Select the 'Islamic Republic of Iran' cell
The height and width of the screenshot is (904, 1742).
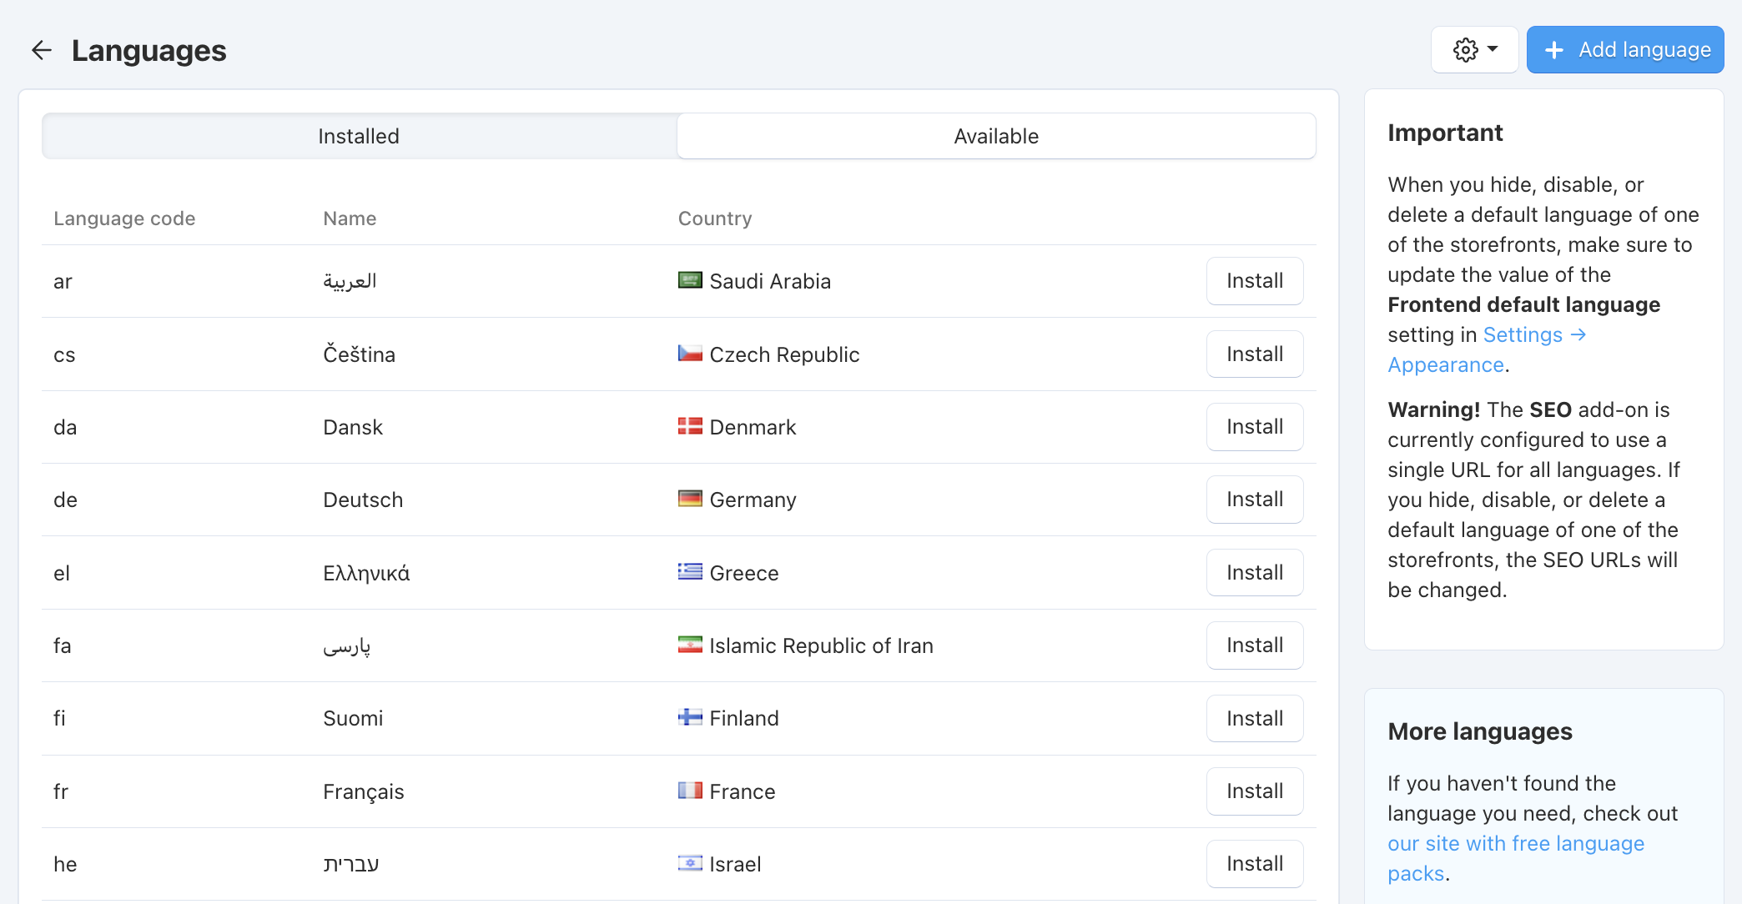[821, 645]
